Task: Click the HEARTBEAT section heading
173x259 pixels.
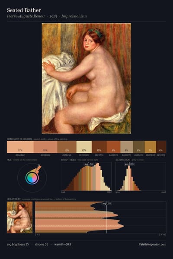Action: click(14, 199)
